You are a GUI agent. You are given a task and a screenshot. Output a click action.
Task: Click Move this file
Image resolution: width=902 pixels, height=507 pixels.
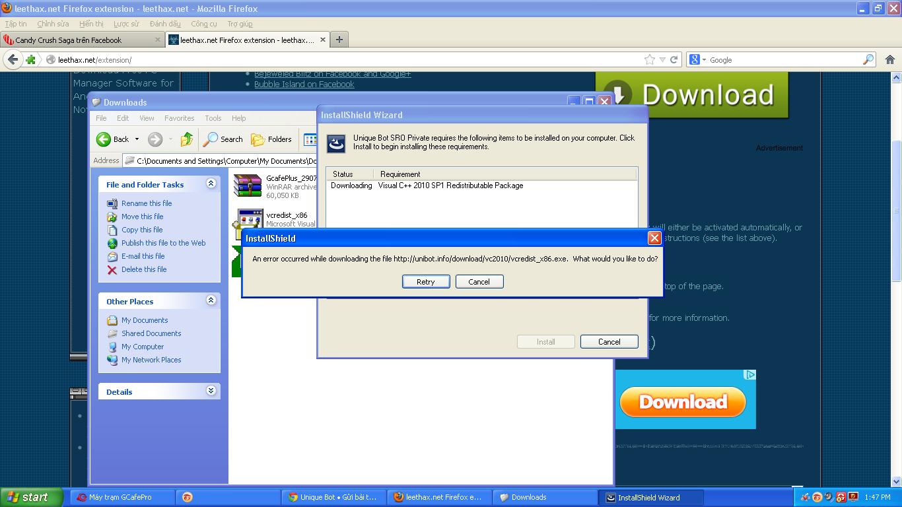[142, 217]
